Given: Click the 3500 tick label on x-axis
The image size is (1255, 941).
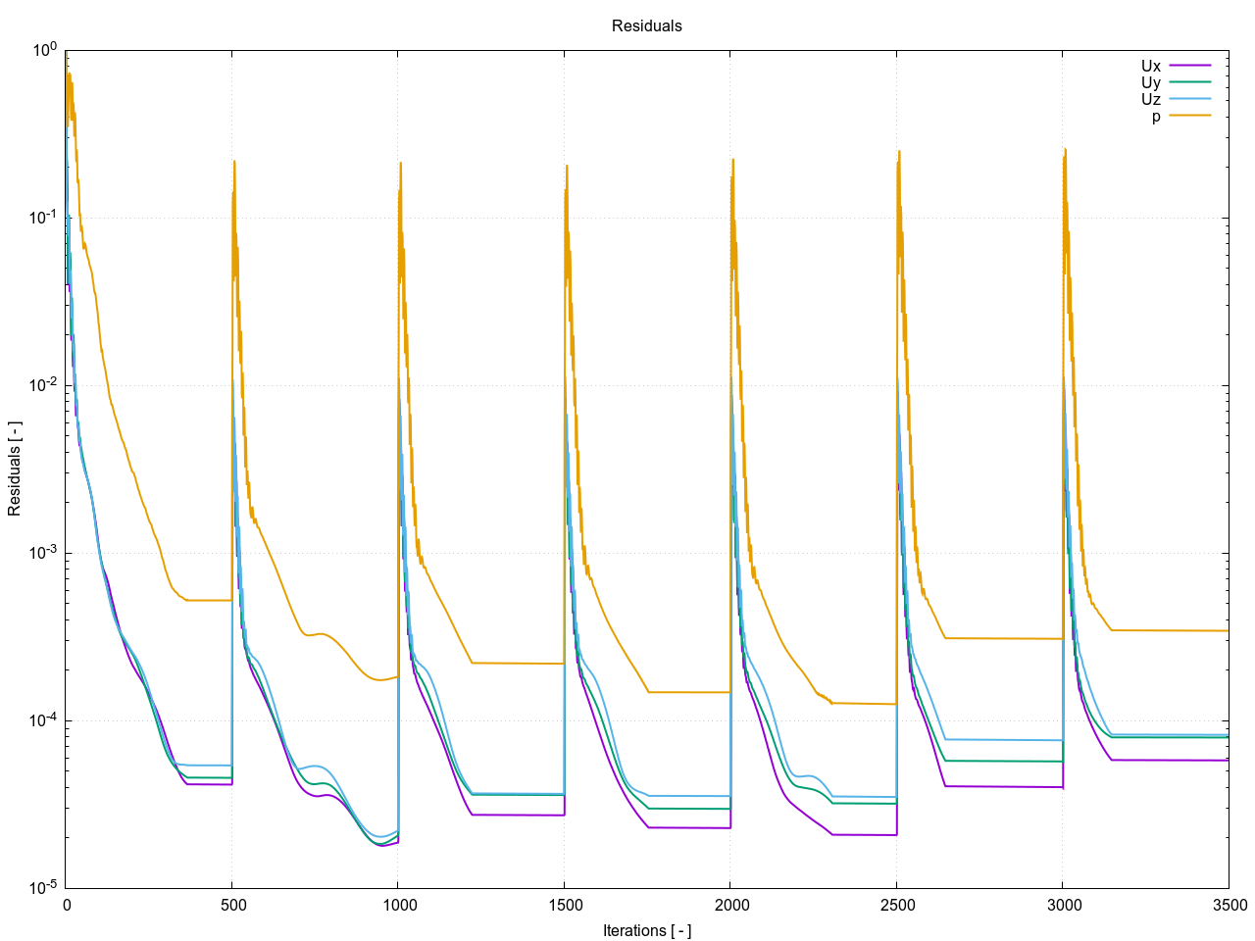Looking at the screenshot, I should (1229, 905).
